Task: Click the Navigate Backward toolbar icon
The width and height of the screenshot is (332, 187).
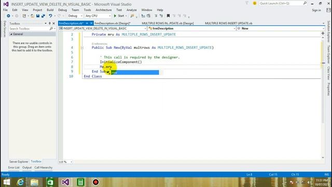Action: [x=8, y=16]
